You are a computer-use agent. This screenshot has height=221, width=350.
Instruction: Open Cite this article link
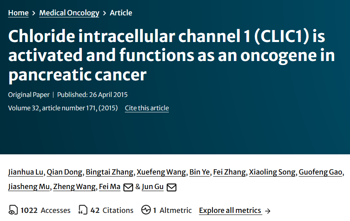tap(147, 108)
